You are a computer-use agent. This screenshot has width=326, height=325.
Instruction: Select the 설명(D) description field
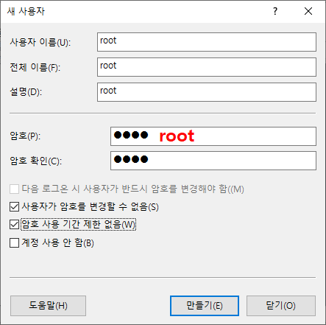[207, 92]
